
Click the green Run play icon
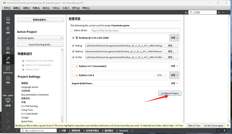pyautogui.click(x=8, y=114)
